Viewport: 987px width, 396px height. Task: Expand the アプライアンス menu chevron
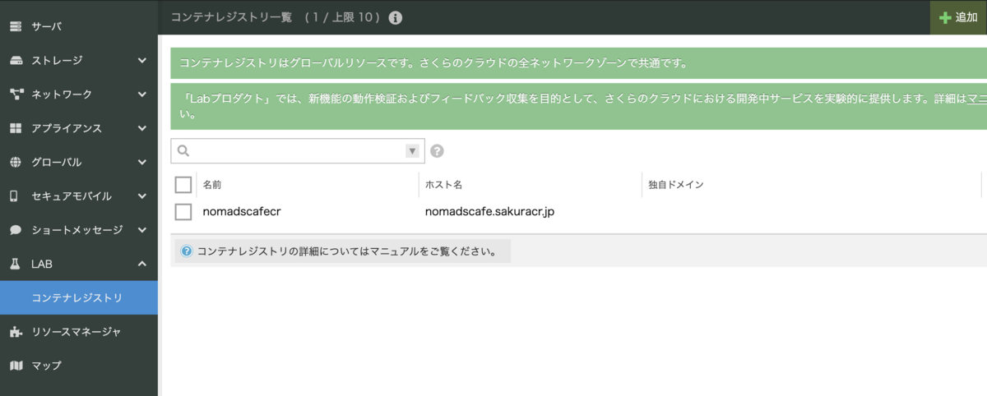click(x=142, y=128)
